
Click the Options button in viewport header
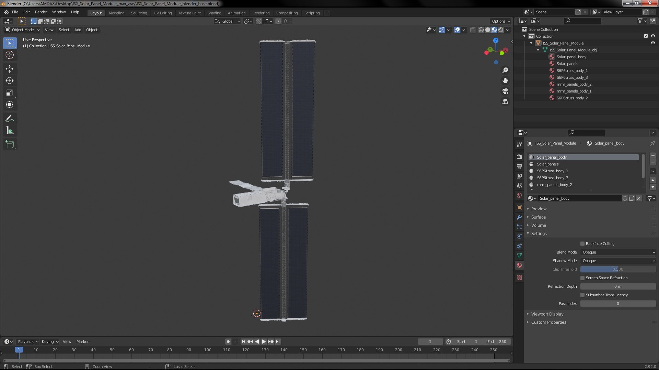tap(500, 21)
